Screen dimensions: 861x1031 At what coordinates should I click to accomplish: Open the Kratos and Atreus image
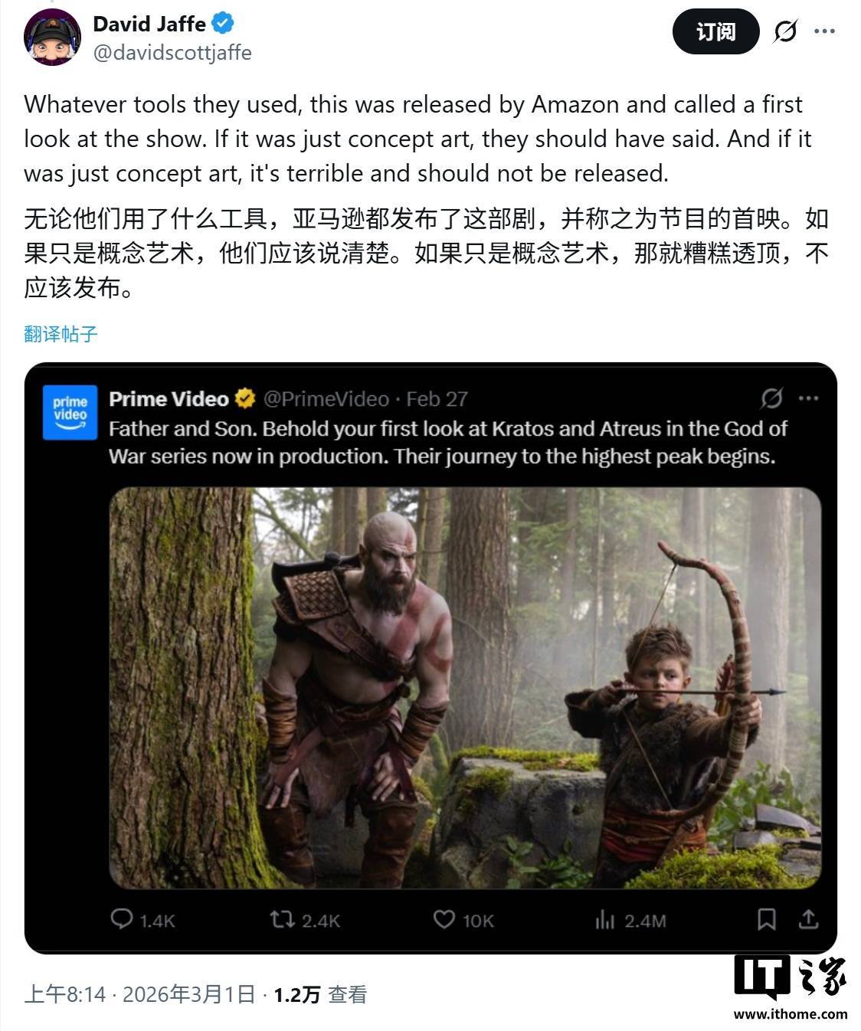coord(465,688)
